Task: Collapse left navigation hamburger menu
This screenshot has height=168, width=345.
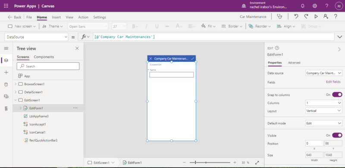Action: pos(6,49)
